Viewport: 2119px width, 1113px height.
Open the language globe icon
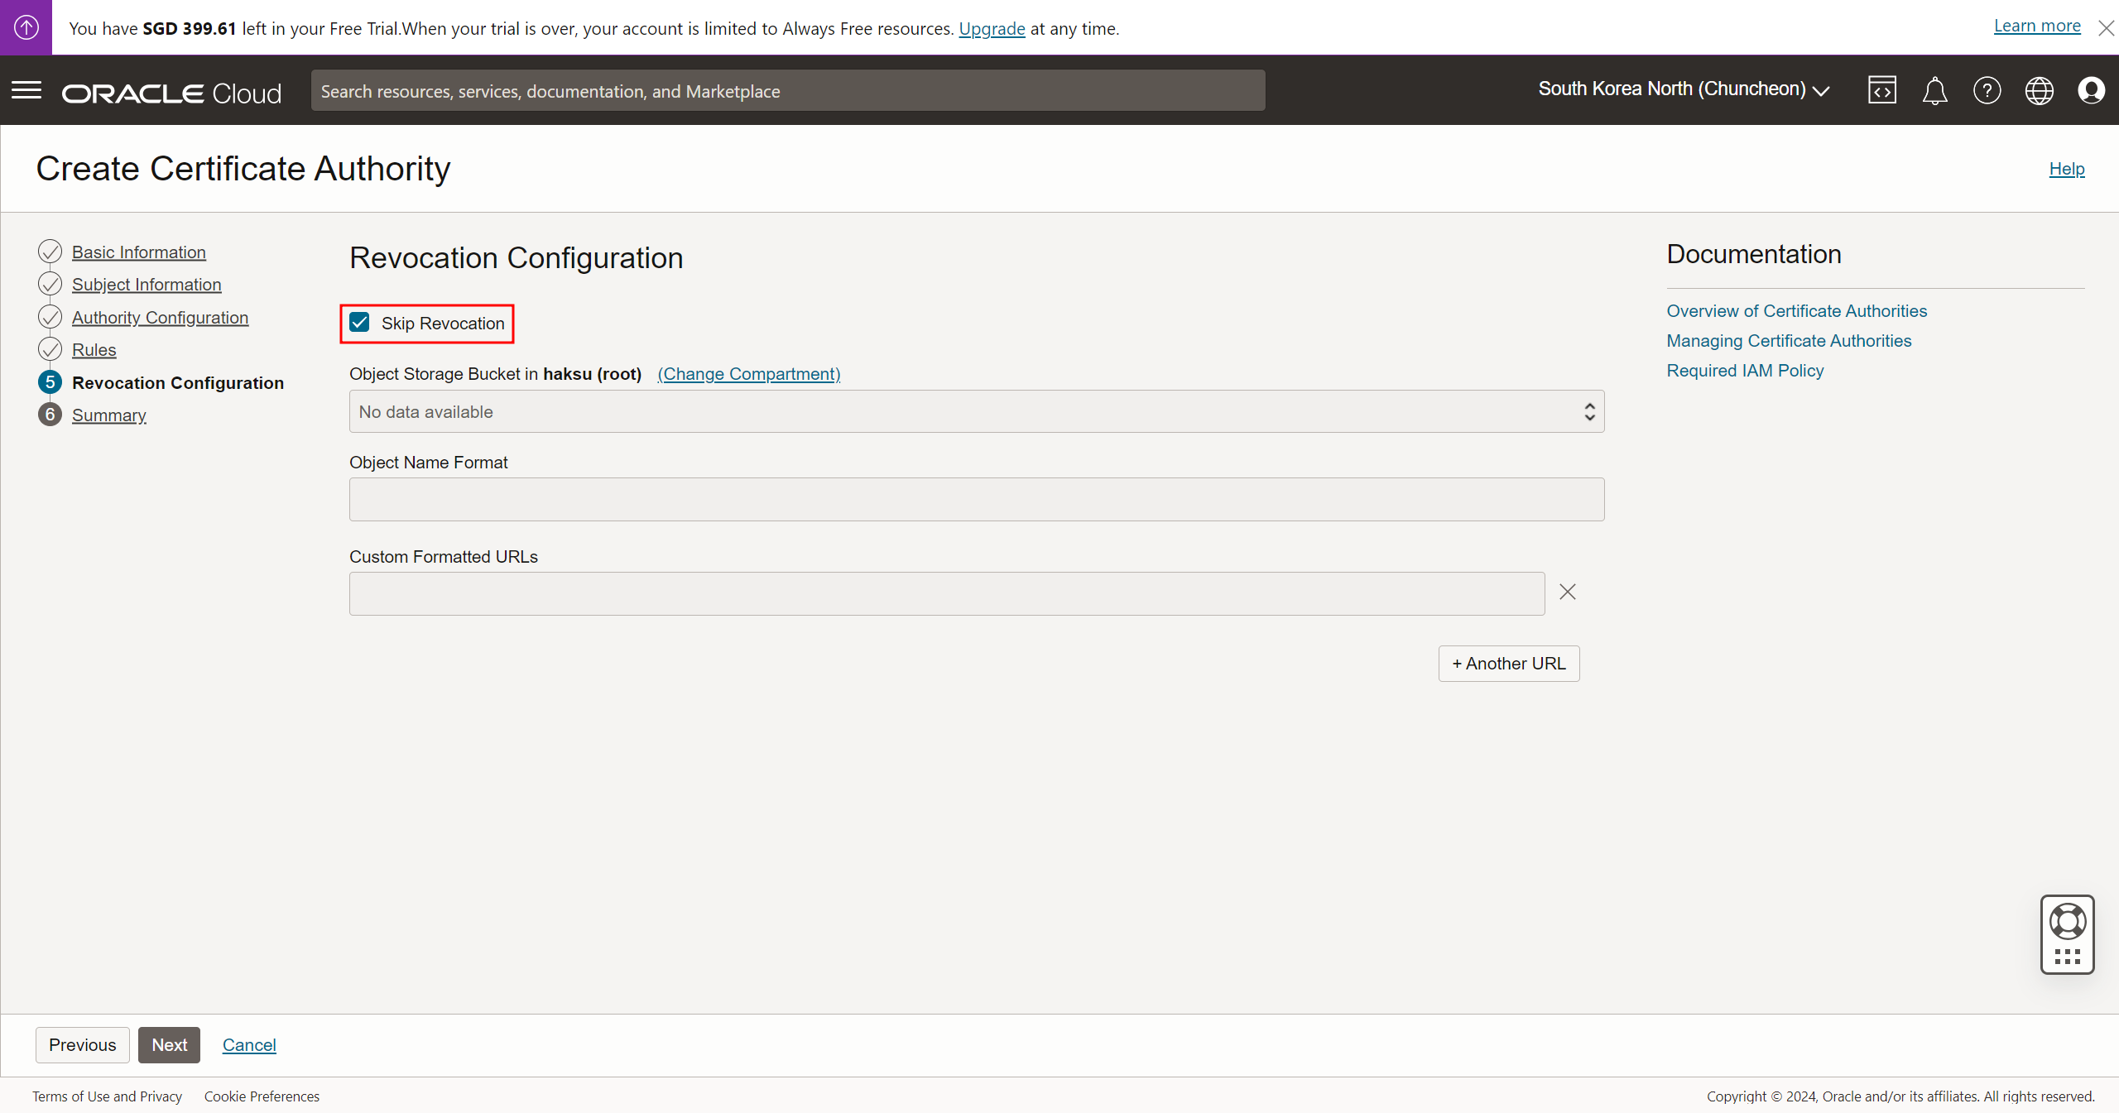click(2039, 90)
